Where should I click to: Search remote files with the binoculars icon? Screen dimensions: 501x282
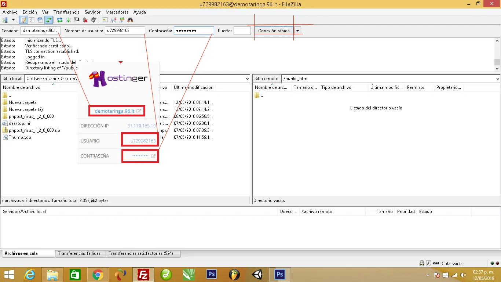click(x=130, y=20)
